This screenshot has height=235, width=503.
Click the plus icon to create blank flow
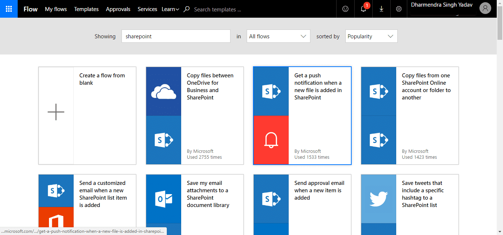tap(56, 112)
